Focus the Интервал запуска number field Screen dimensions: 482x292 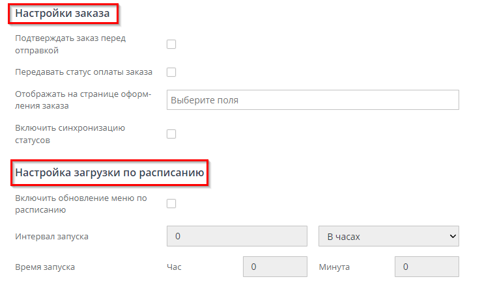pos(237,236)
